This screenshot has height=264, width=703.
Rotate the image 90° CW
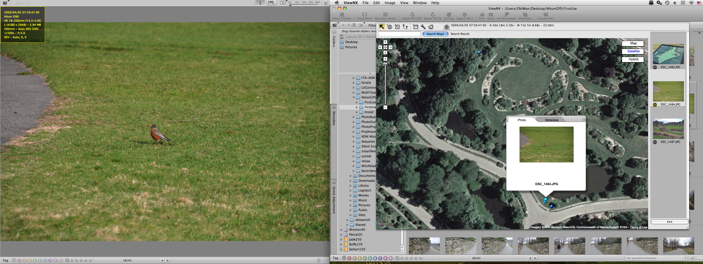pyautogui.click(x=433, y=16)
